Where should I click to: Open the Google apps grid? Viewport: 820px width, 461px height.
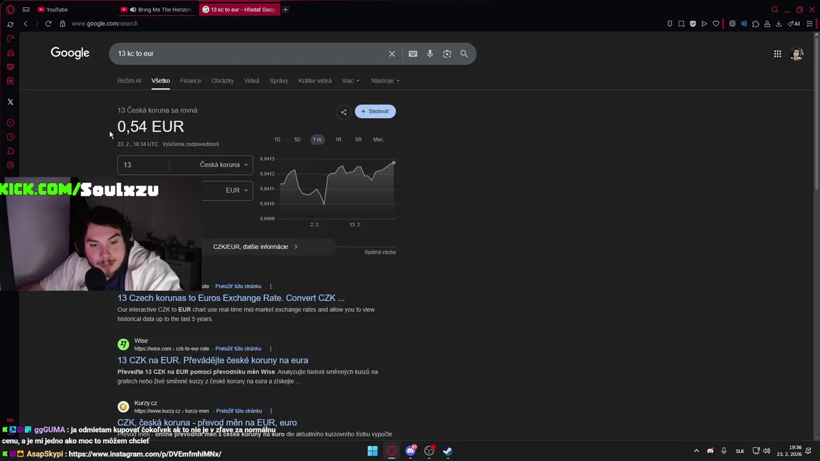click(x=778, y=54)
